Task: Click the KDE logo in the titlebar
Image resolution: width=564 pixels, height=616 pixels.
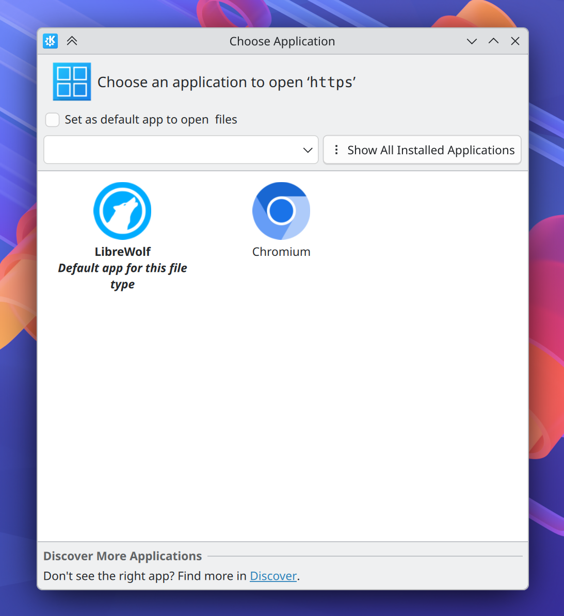Action: 50,41
